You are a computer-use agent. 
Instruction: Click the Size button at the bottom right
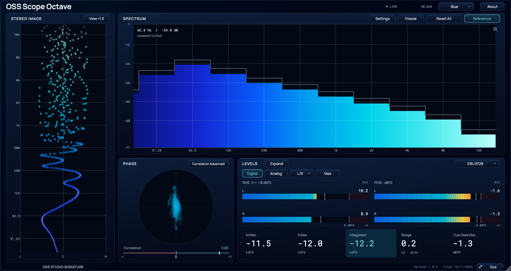coord(490,267)
